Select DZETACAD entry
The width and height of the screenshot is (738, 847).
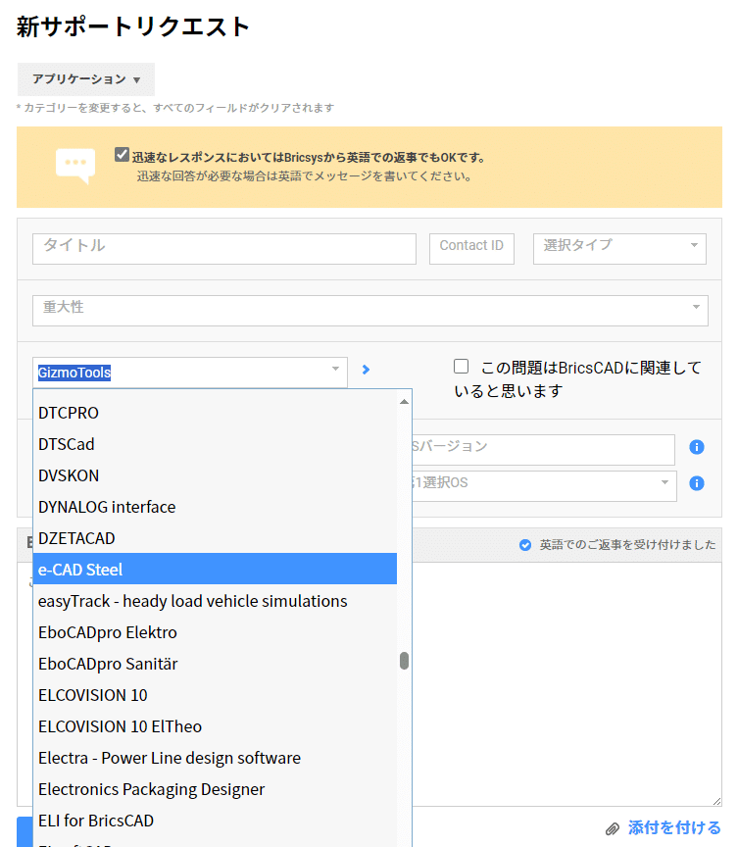tap(215, 538)
